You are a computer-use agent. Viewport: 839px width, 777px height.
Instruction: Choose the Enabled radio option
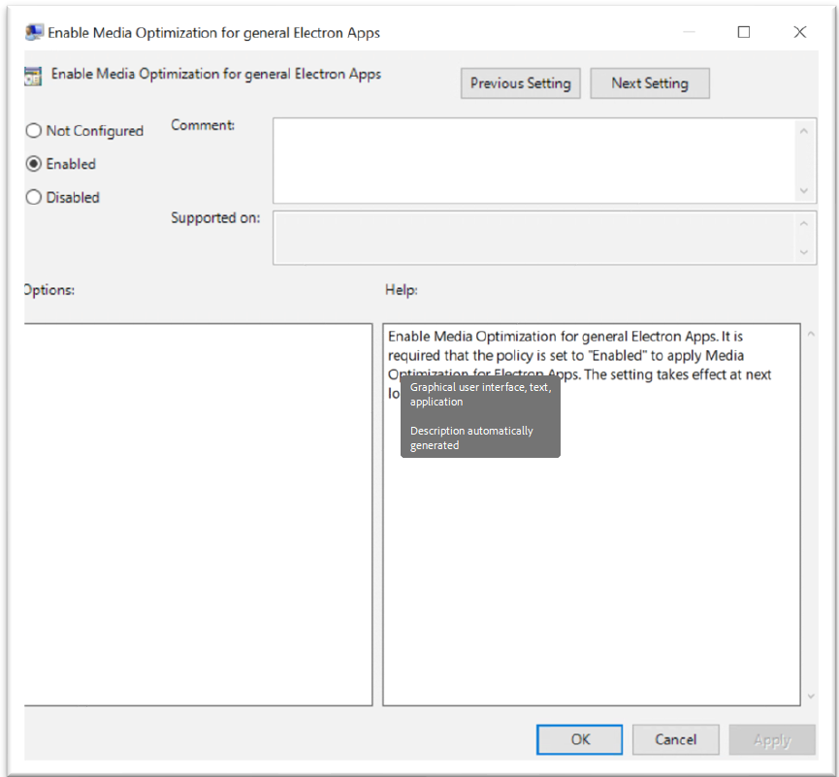(34, 164)
